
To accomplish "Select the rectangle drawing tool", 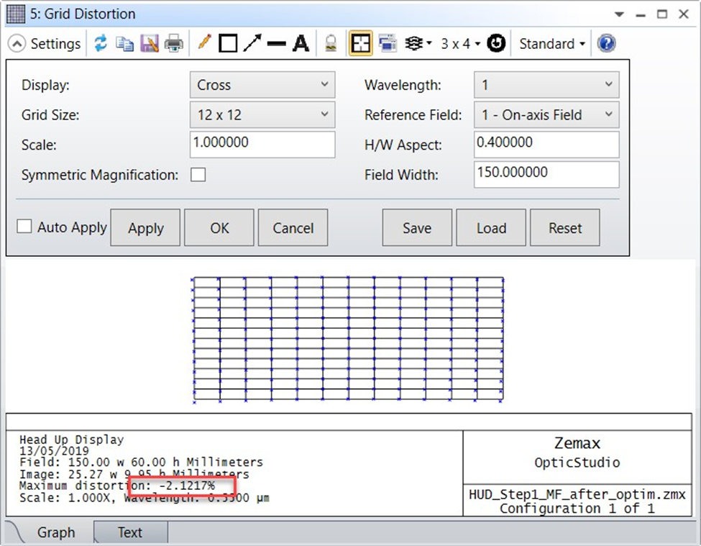I will pos(228,44).
